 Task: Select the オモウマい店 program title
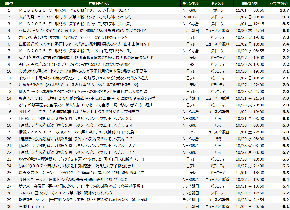click(73, 37)
